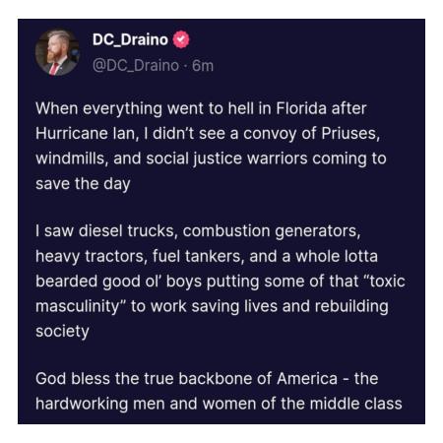Click the quoted word 'toxic' in the post

pyautogui.click(x=387, y=282)
